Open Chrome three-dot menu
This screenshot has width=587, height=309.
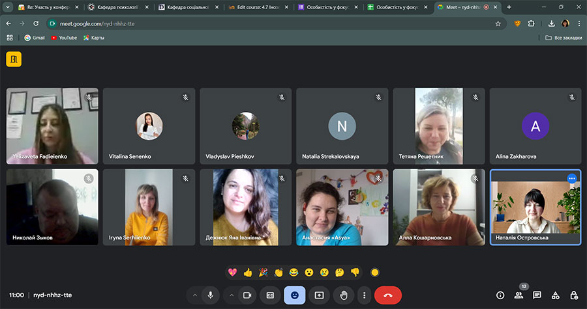(x=579, y=23)
